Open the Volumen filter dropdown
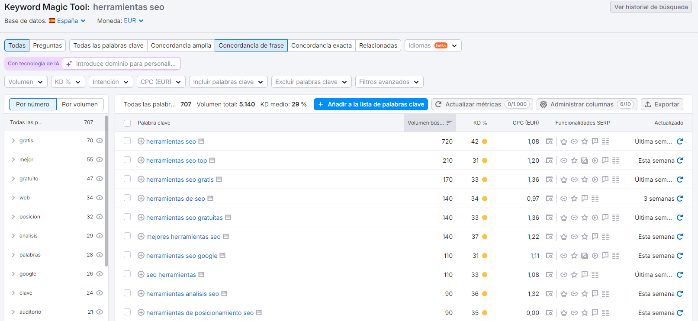The height and width of the screenshot is (321, 698). pos(26,82)
